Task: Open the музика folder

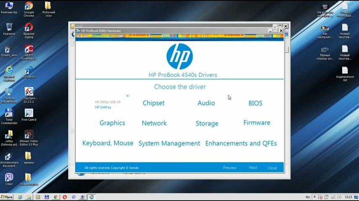Action: [29, 158]
